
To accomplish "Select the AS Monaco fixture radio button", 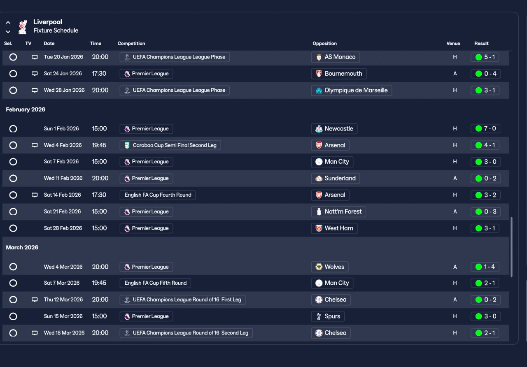I will (x=13, y=57).
